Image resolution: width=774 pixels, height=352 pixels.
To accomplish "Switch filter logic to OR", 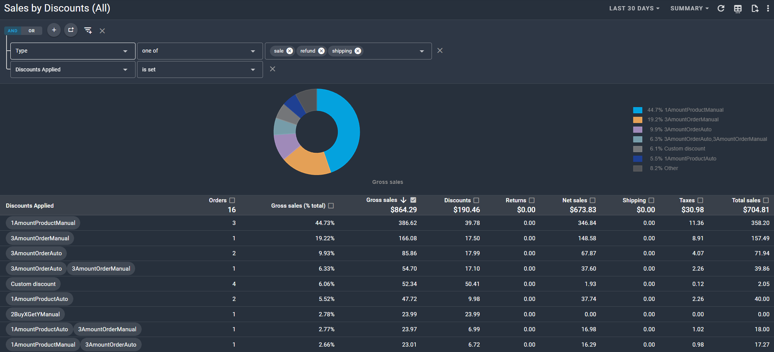I will point(31,31).
